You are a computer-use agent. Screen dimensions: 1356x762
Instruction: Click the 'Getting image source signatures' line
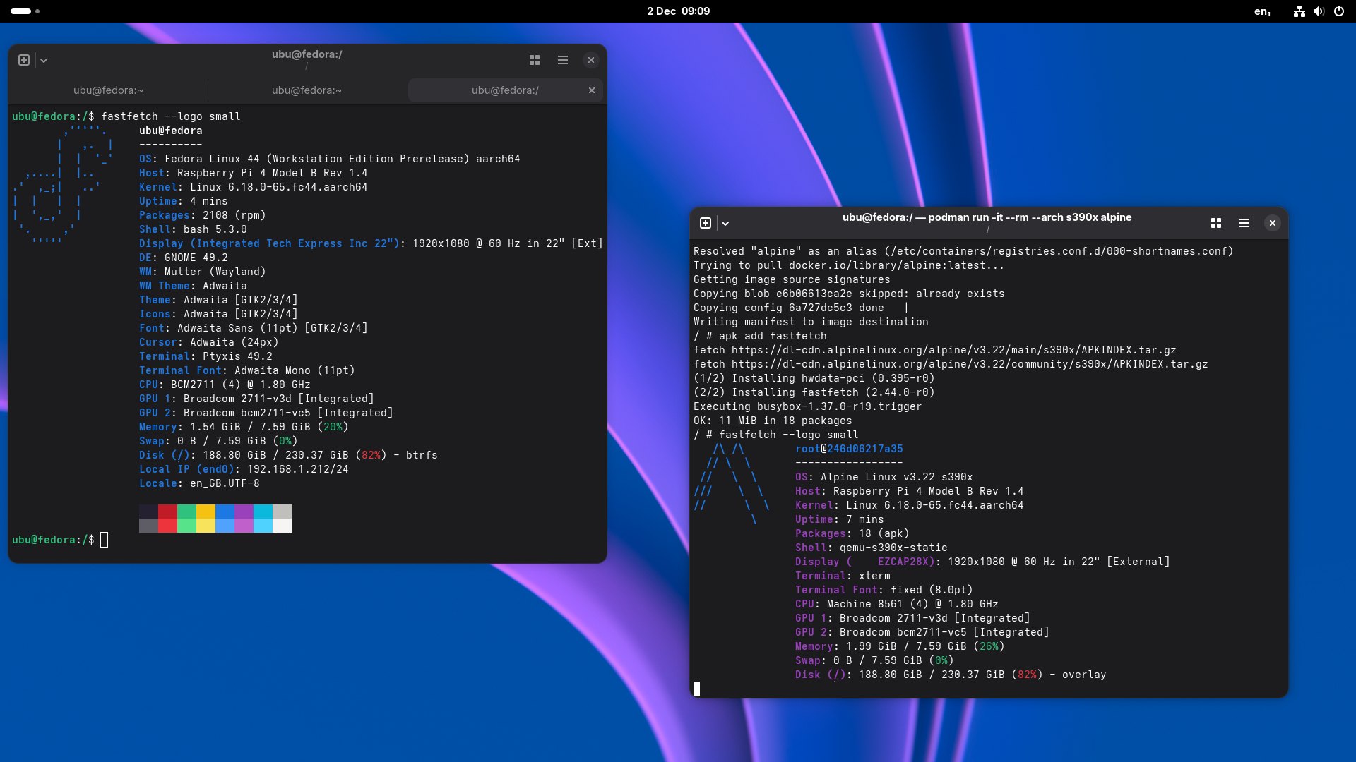click(x=792, y=279)
